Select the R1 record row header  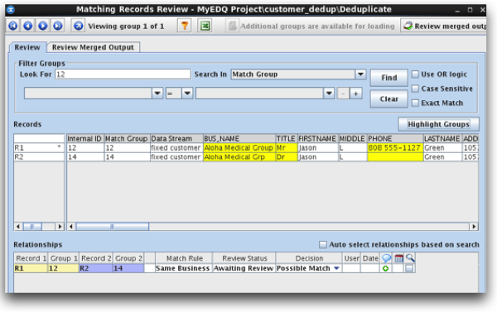tap(39, 147)
